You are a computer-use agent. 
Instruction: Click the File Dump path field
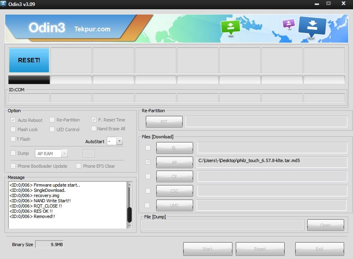click(x=222, y=225)
